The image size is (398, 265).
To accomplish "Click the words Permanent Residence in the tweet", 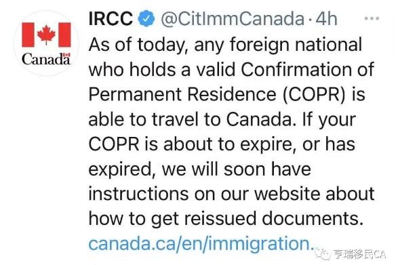I will click(x=182, y=94).
